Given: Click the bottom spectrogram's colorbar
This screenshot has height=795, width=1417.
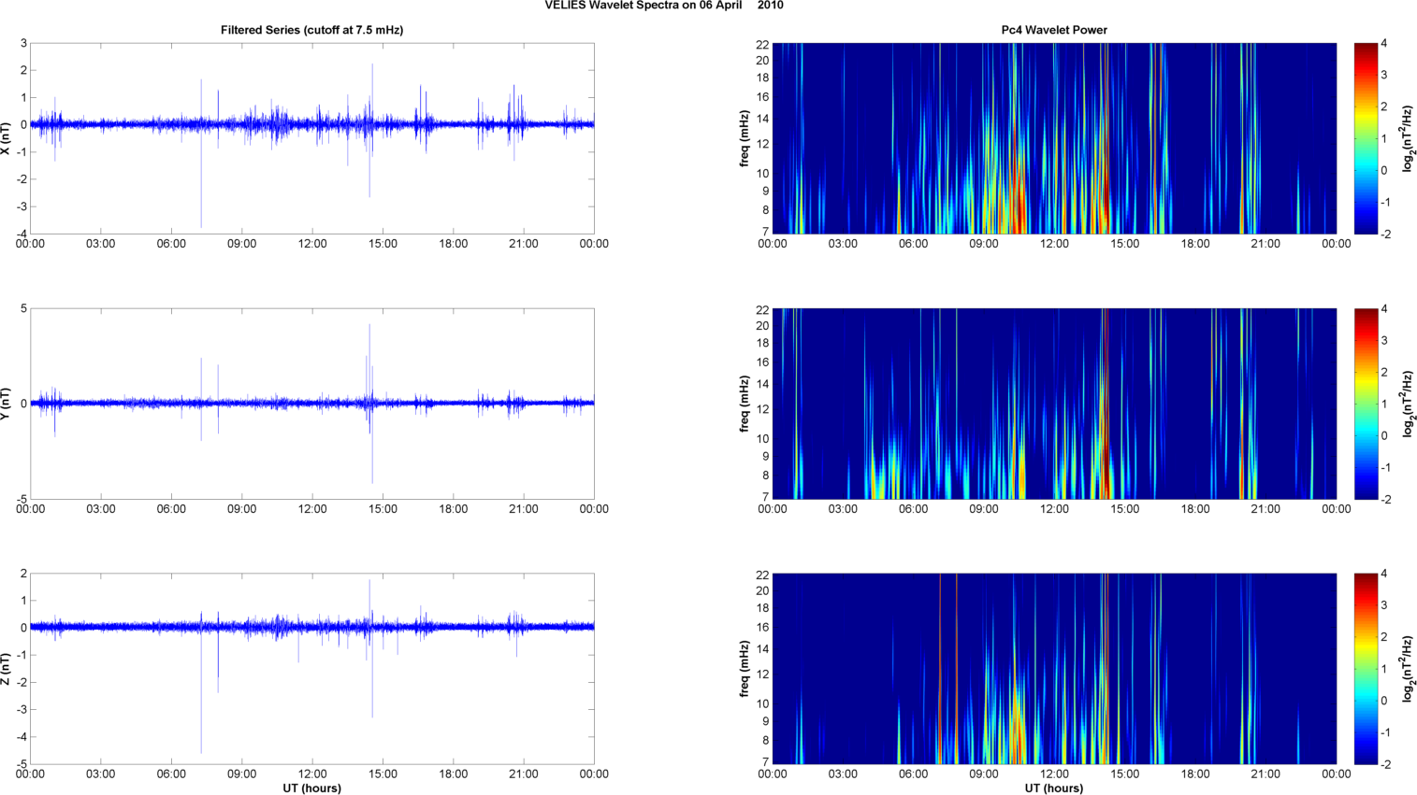Looking at the screenshot, I should click(x=1366, y=669).
